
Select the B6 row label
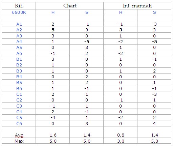tap(19, 89)
